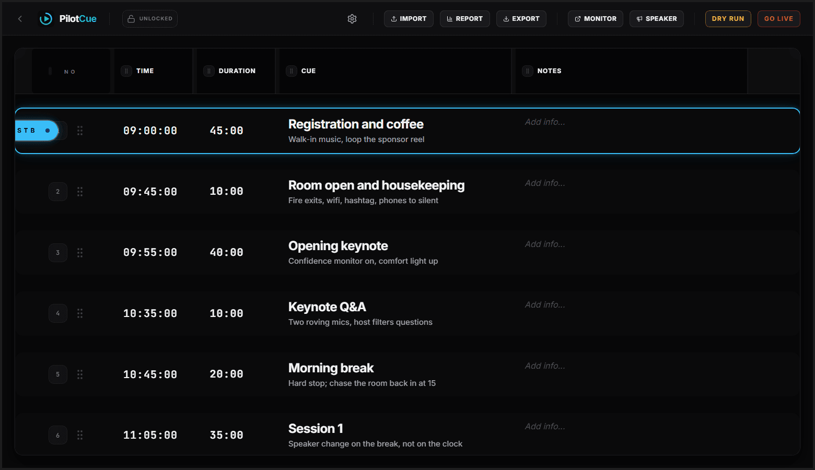Click 'Fire exits, wifi, hashtag, phones to silent'
The image size is (815, 470).
coord(363,201)
